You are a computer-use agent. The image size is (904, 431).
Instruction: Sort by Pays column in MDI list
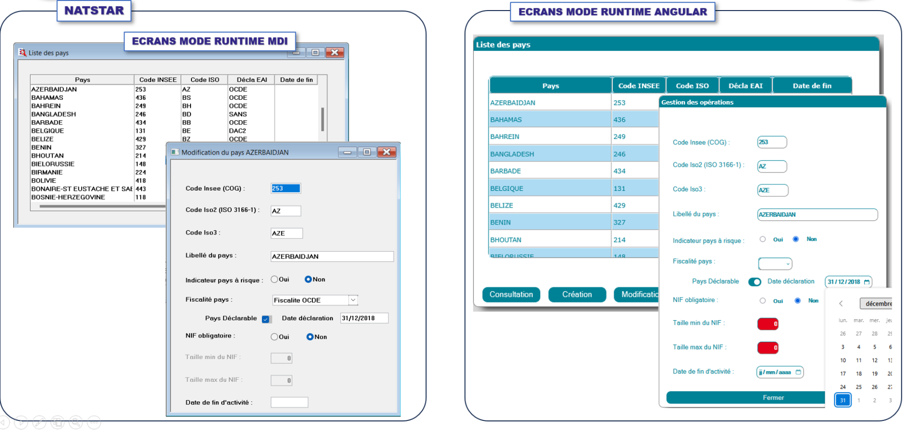click(x=82, y=80)
